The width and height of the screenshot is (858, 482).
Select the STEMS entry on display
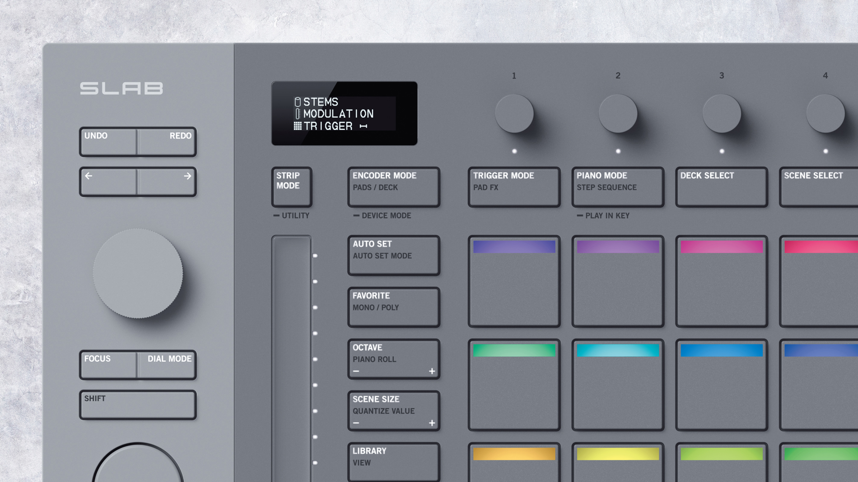point(320,102)
